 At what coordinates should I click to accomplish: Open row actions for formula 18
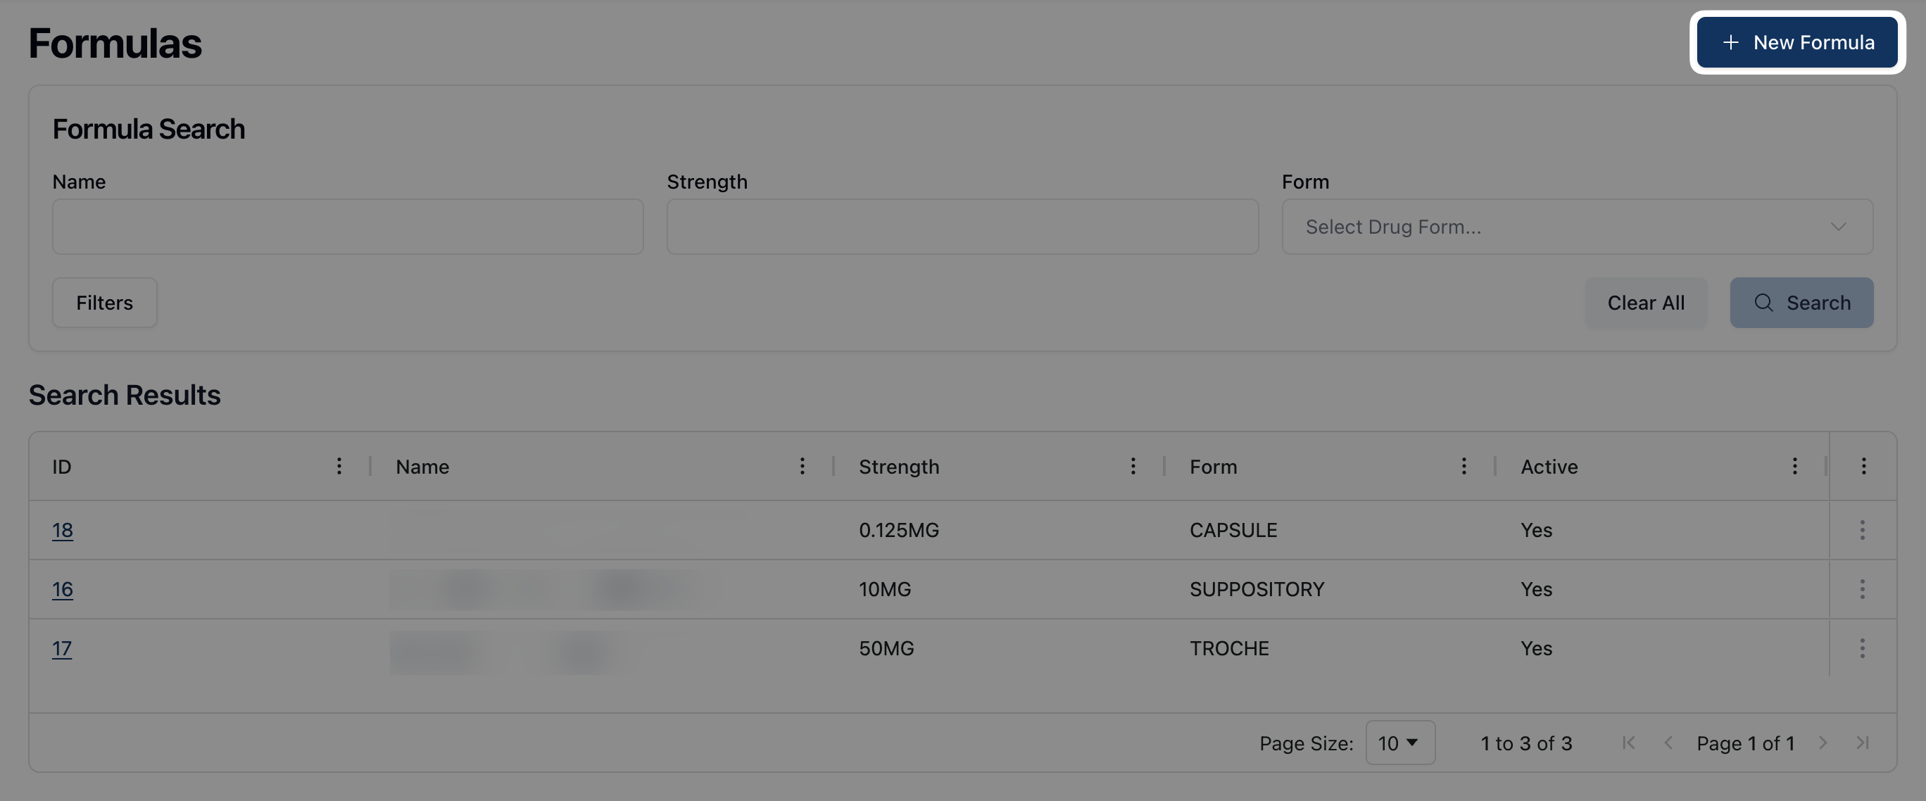[1862, 529]
